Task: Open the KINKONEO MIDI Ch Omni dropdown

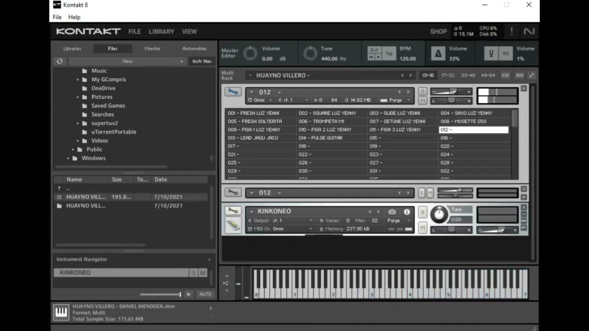Action: [x=281, y=229]
